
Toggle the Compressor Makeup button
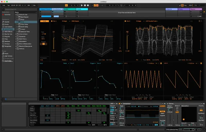click(162, 106)
